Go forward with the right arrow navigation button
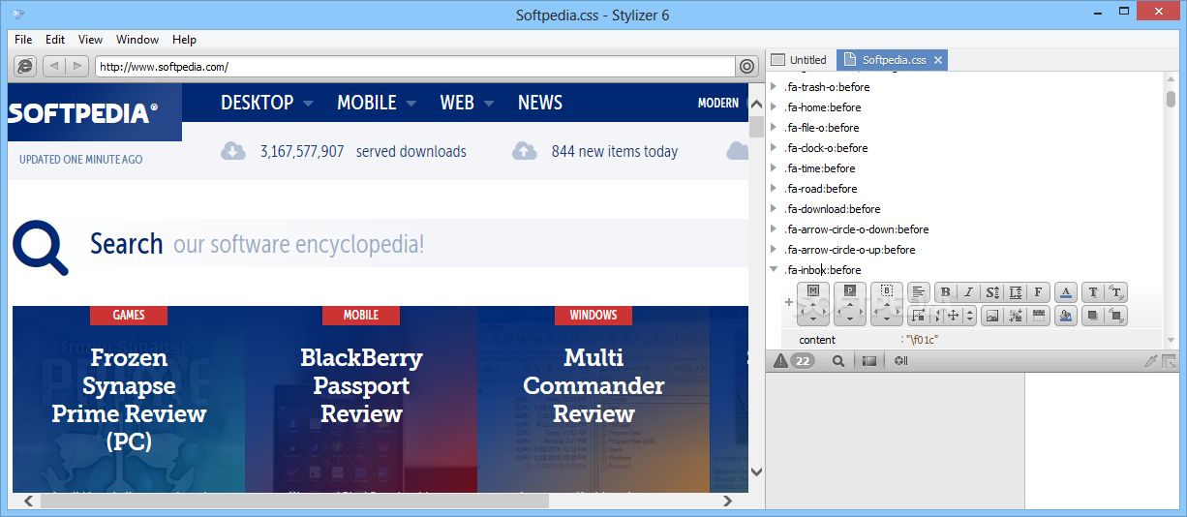This screenshot has width=1187, height=517. 76,66
